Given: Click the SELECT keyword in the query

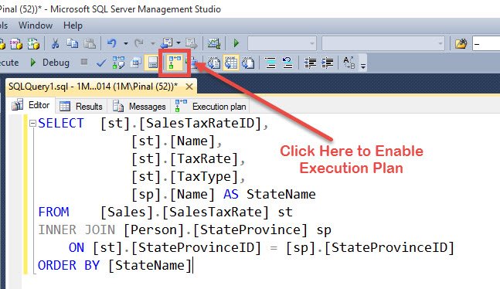Looking at the screenshot, I should 60,123.
